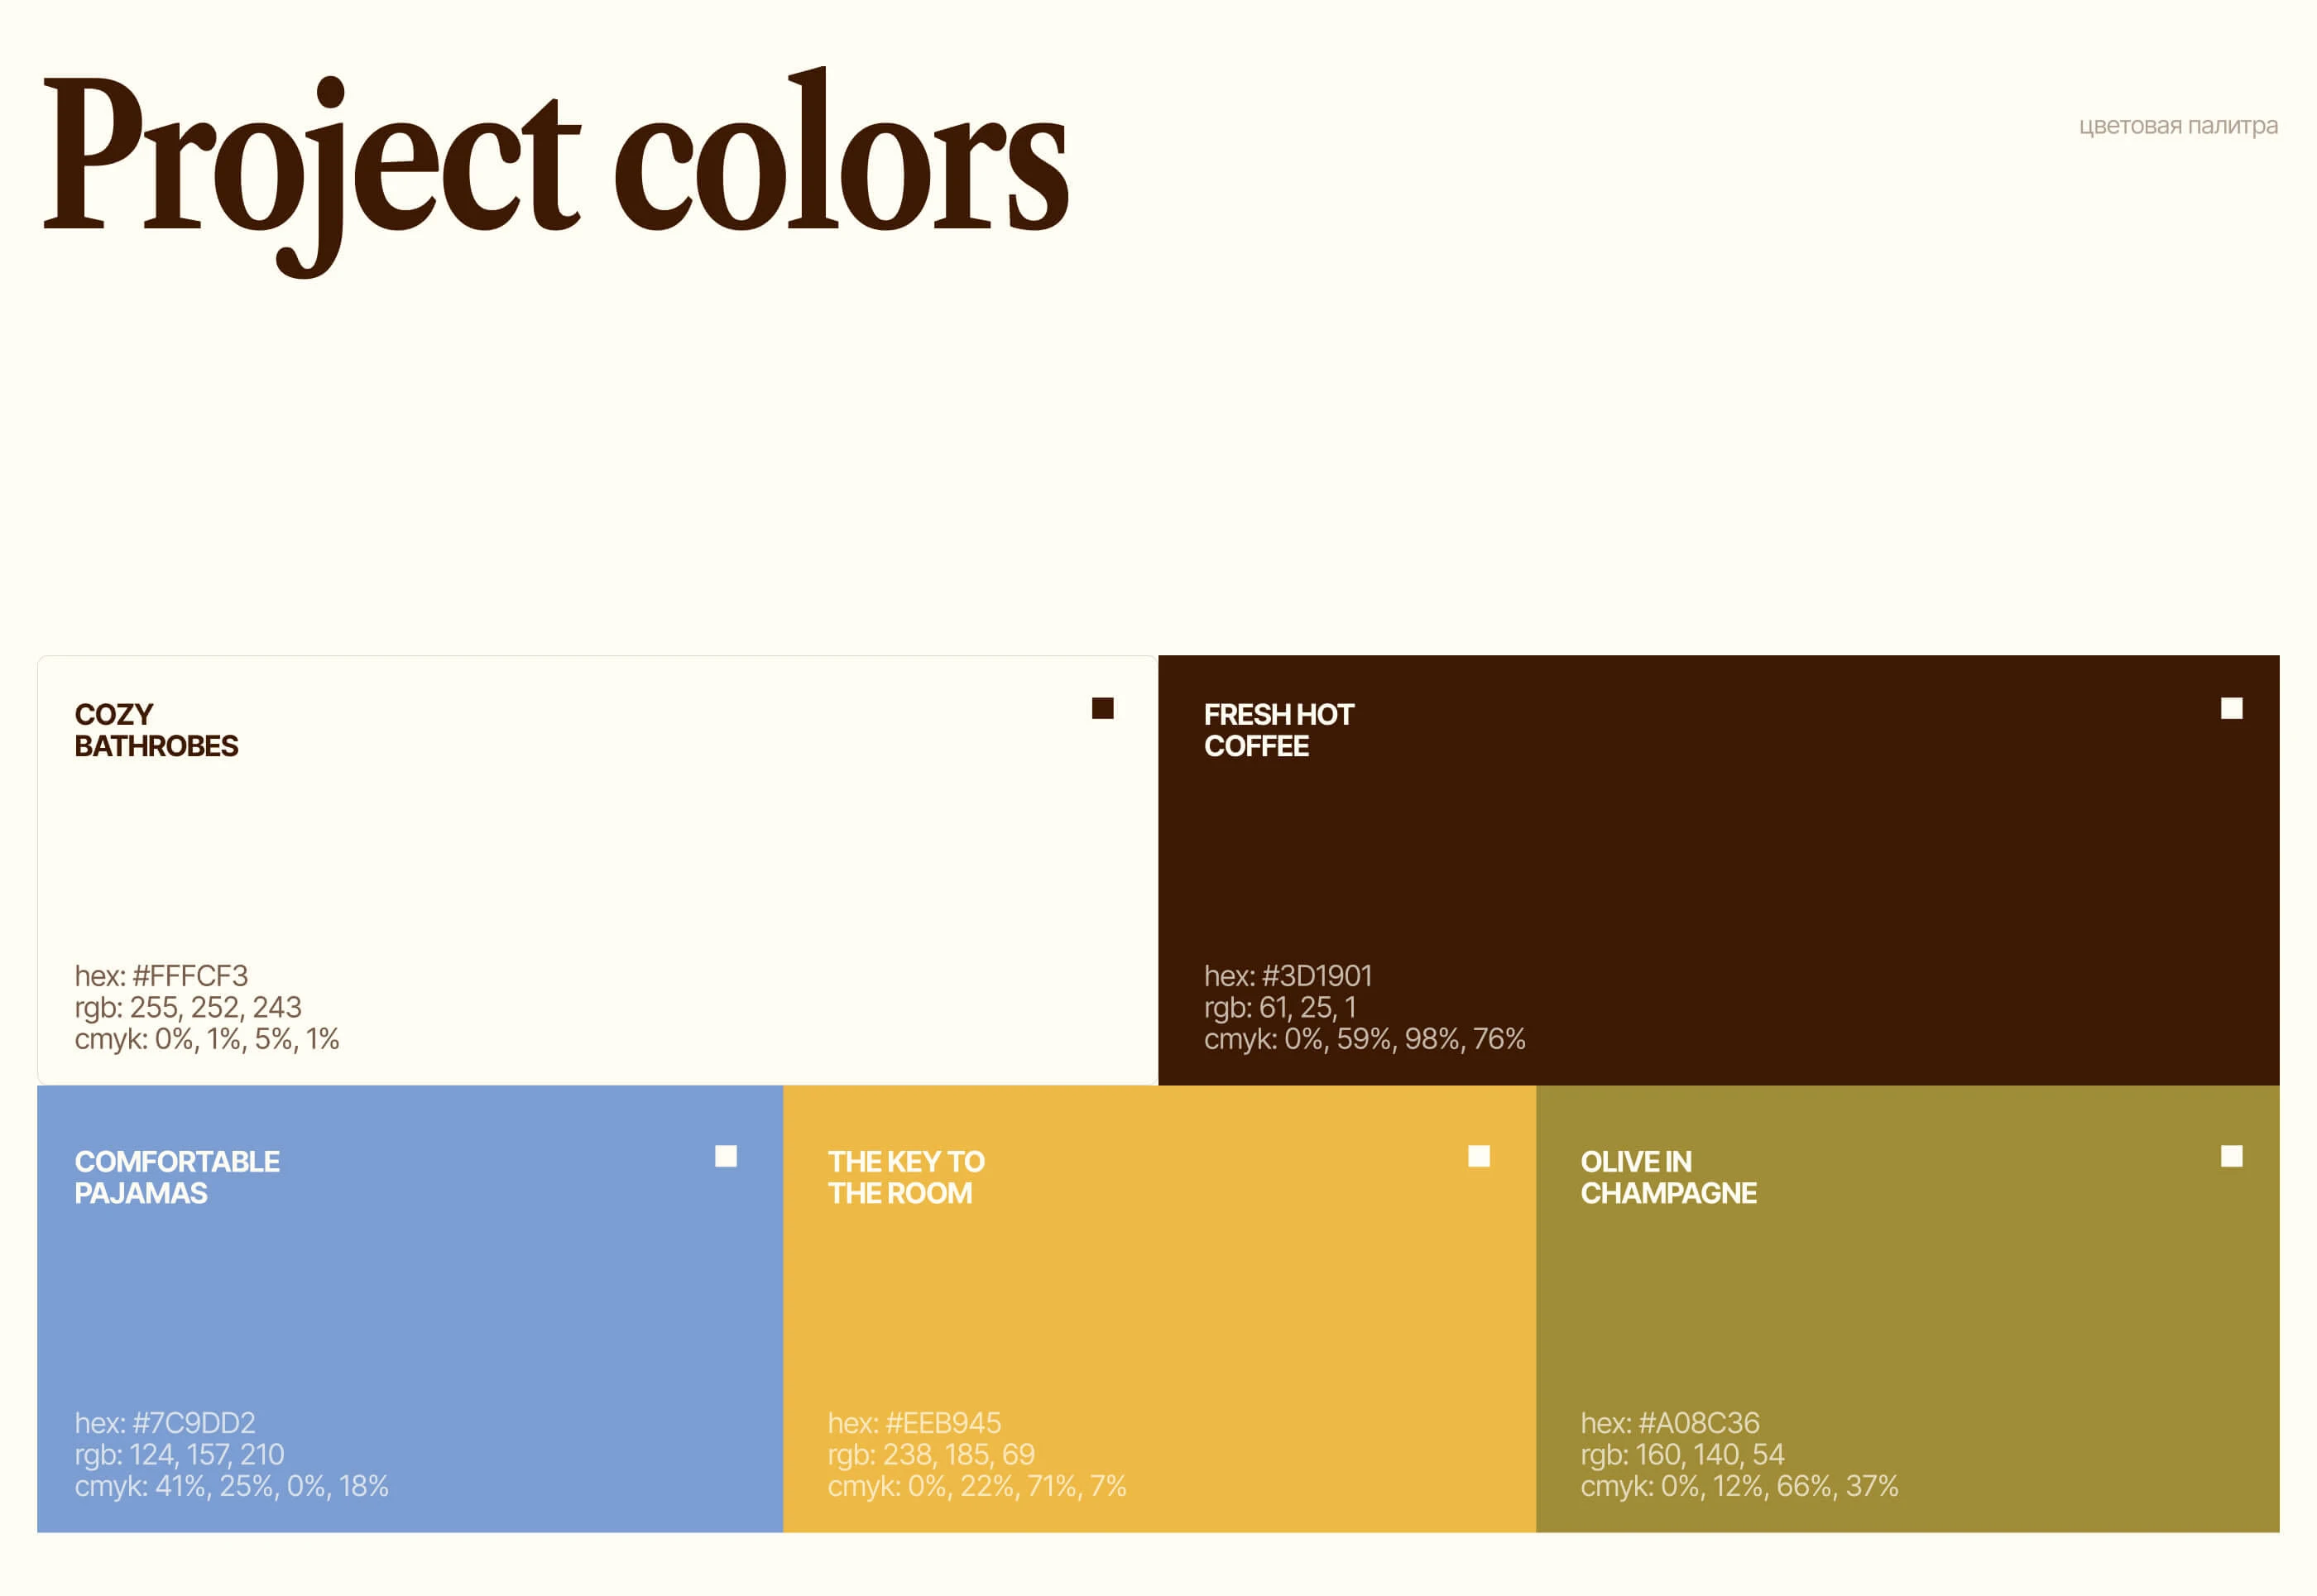Viewport: 2317px width, 1596px height.
Task: Click the hex #3D1901 text
Action: (x=1287, y=975)
